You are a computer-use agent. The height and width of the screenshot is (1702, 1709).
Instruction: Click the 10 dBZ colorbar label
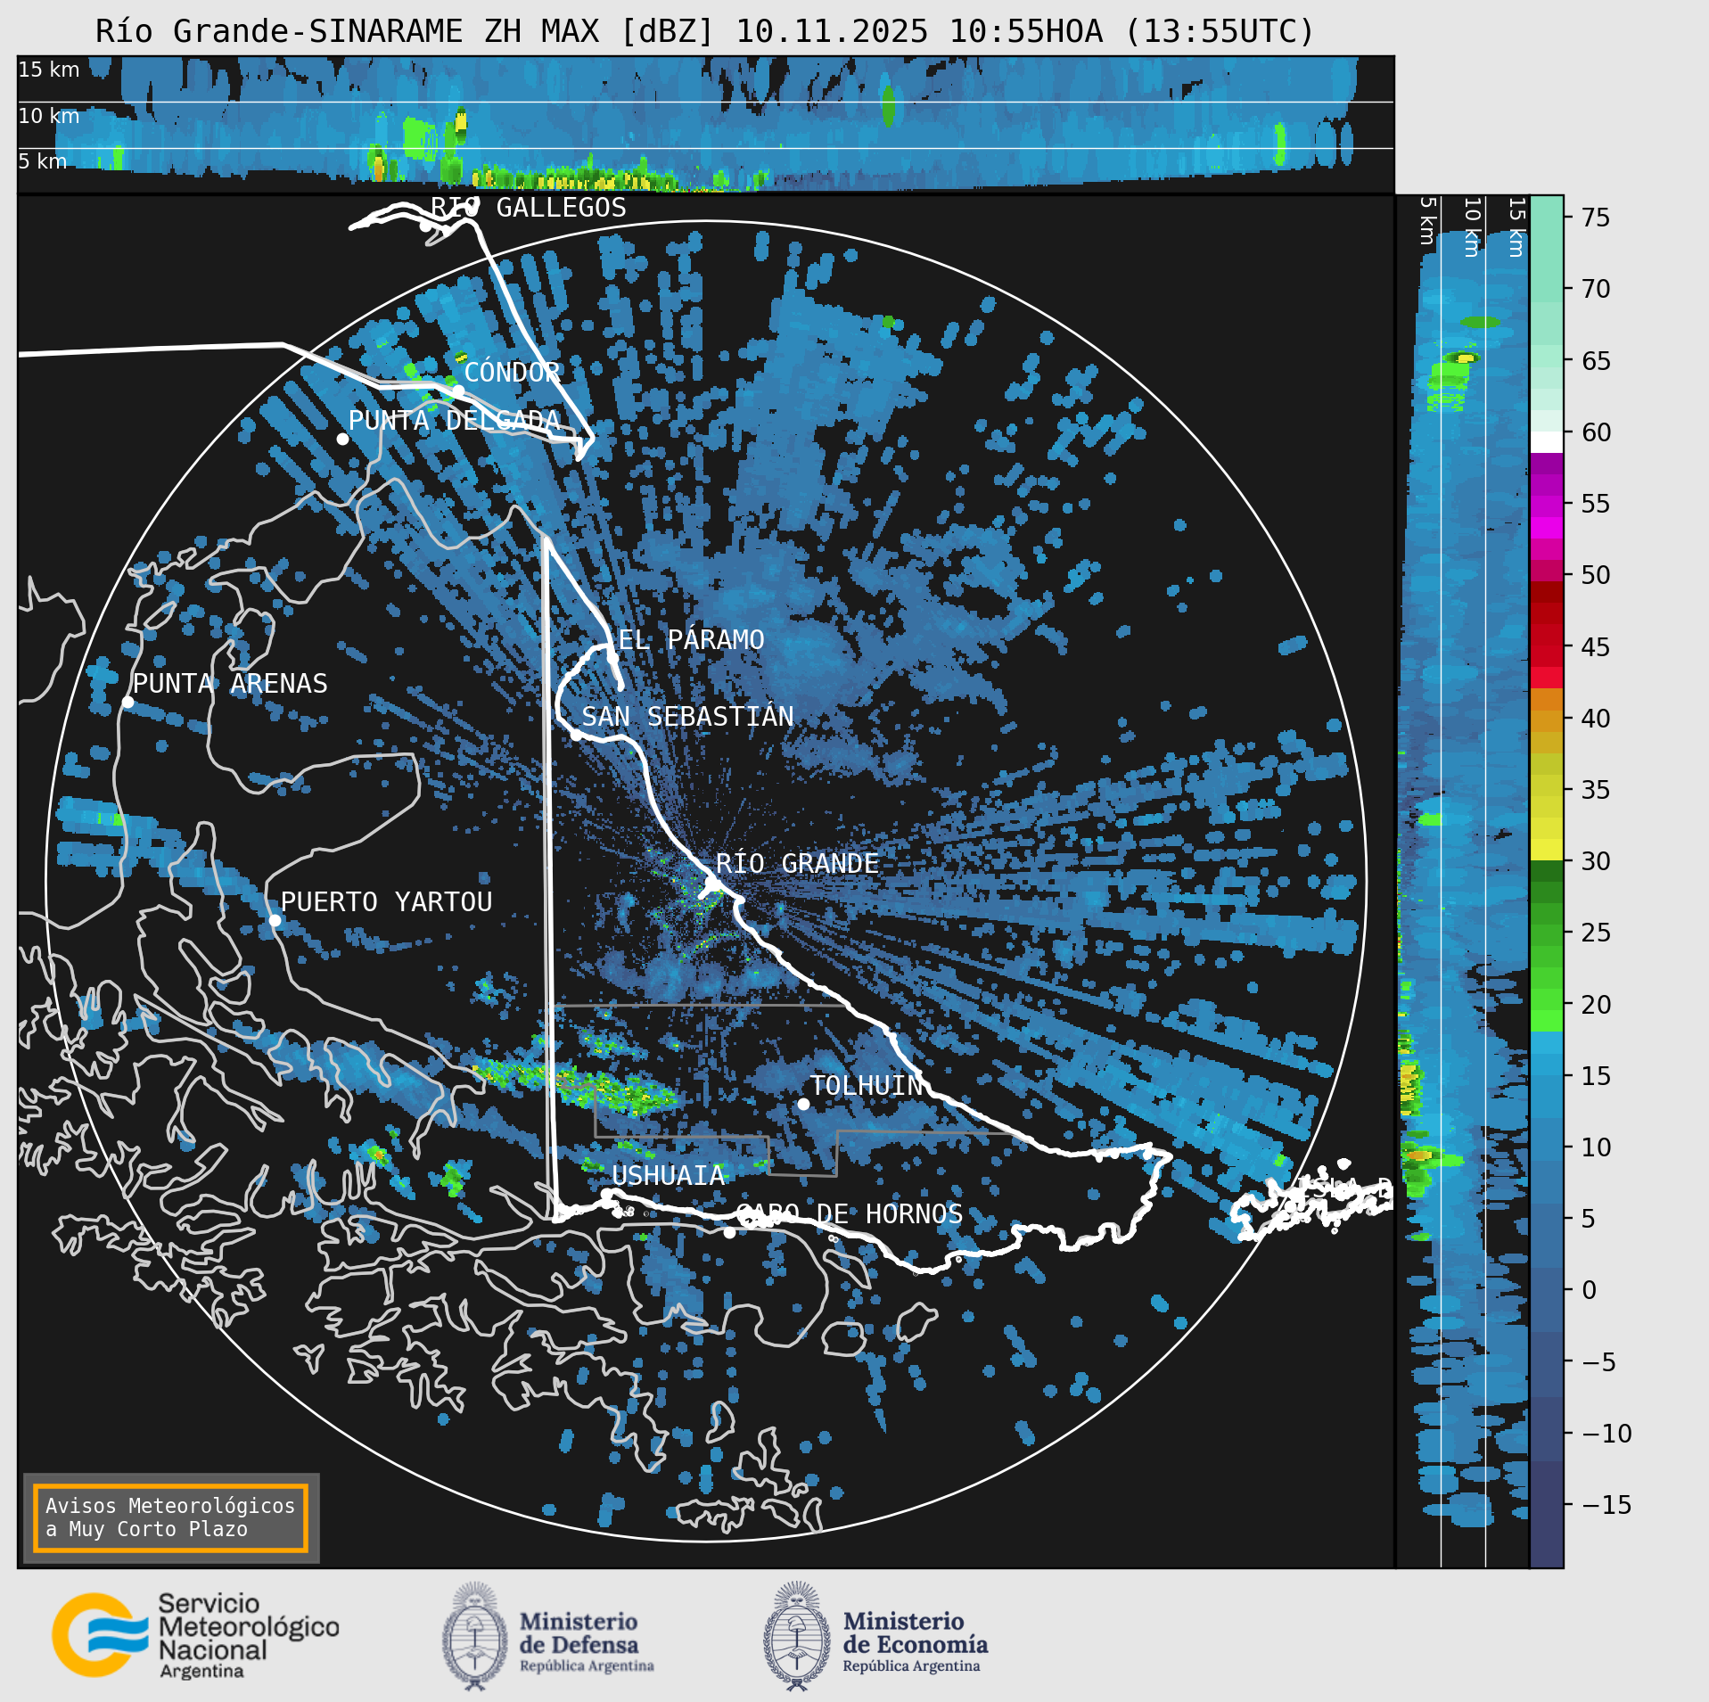1596,1147
